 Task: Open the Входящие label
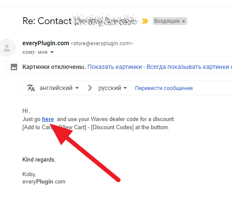point(167,21)
